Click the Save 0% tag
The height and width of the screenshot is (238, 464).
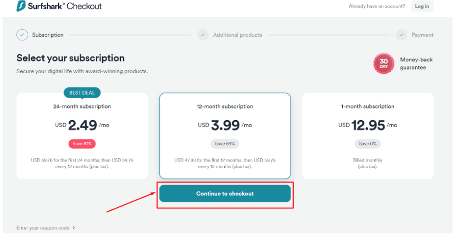[x=368, y=144]
